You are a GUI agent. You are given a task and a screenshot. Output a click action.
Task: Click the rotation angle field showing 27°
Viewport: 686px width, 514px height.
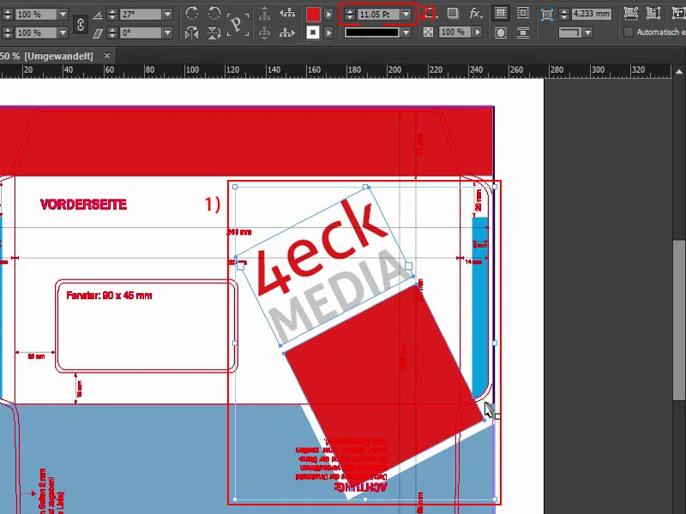click(x=141, y=15)
